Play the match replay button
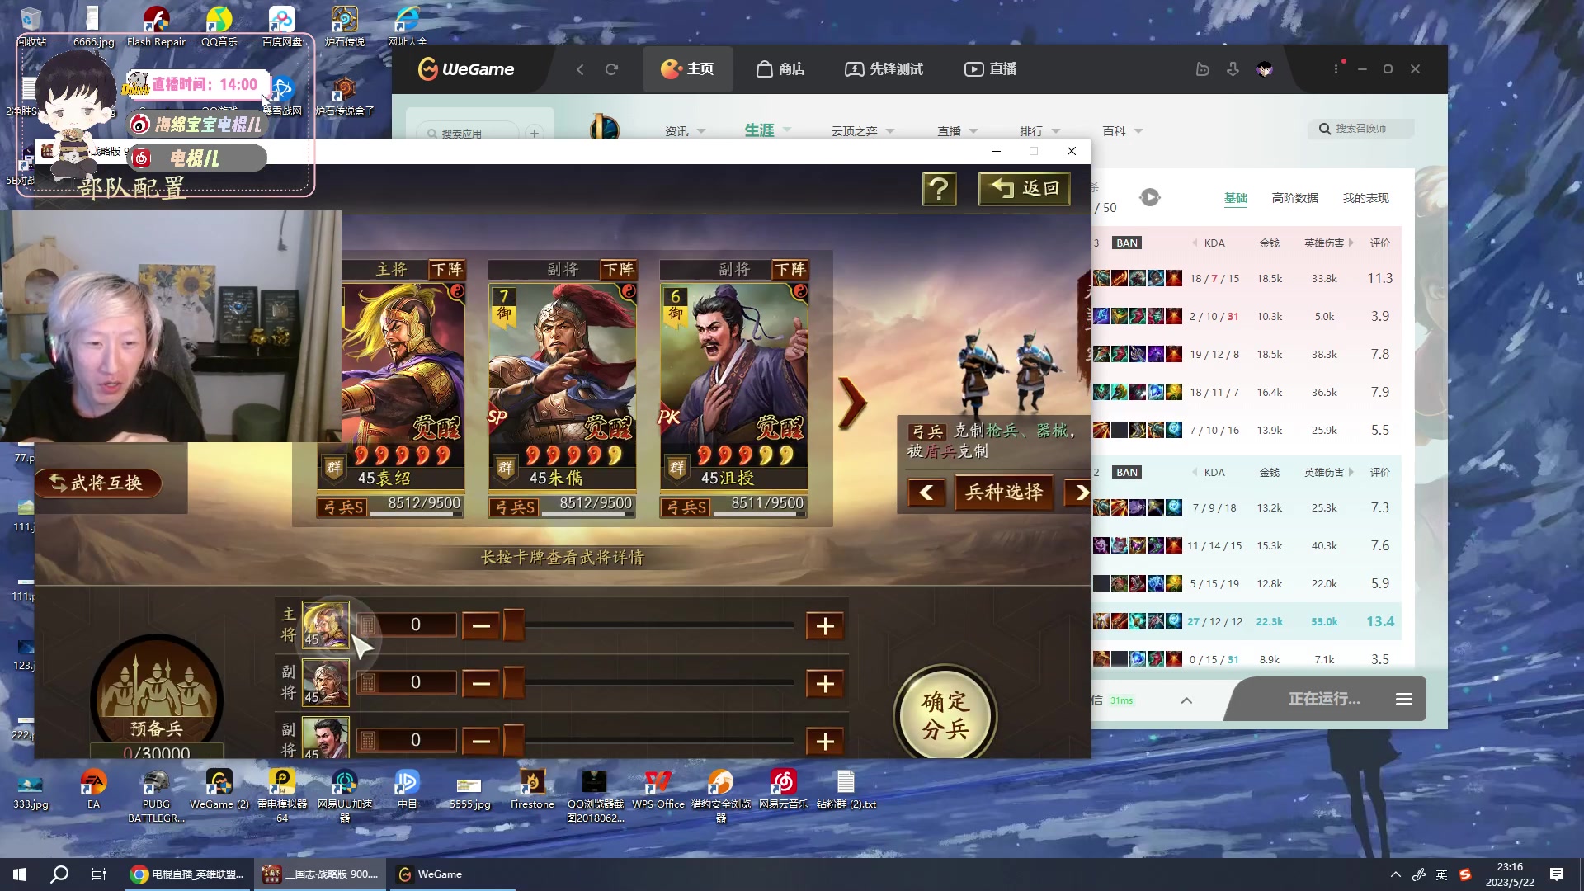This screenshot has height=891, width=1584. click(1149, 197)
